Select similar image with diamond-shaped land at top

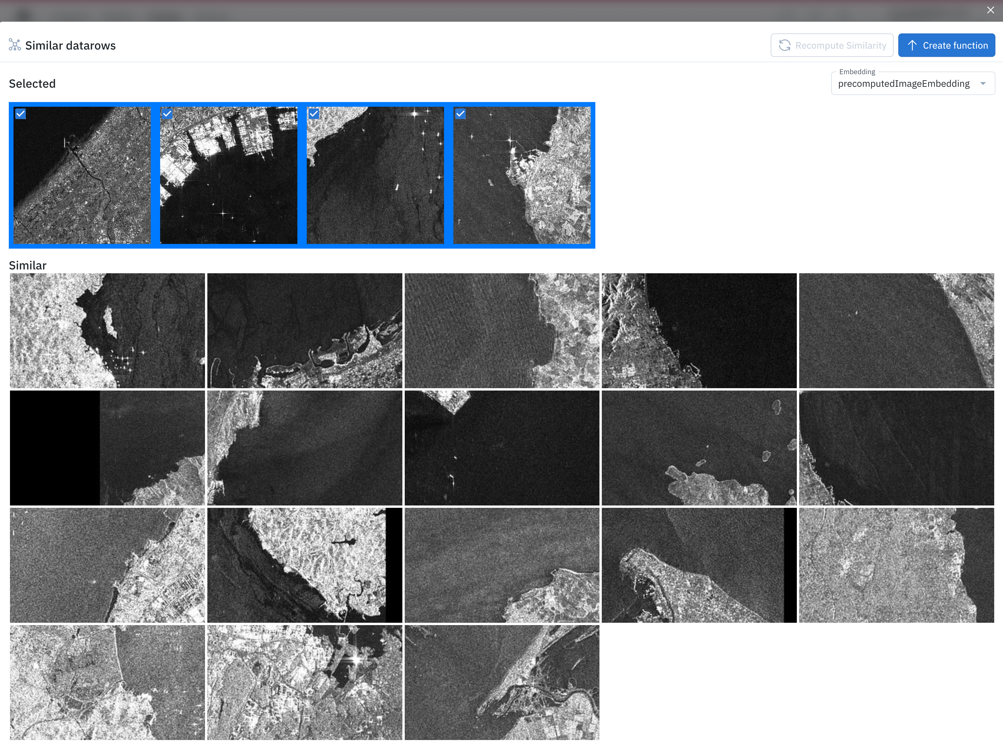[x=501, y=448]
